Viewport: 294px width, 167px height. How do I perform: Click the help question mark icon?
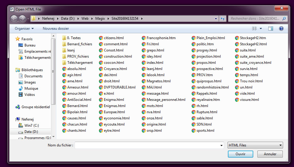tap(281, 29)
